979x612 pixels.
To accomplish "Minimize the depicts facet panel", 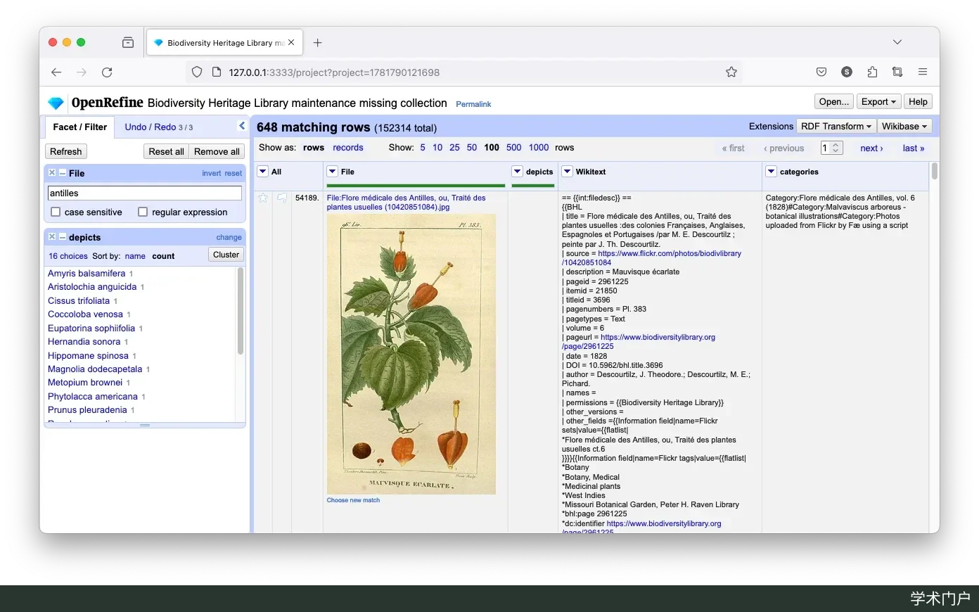I will coord(62,237).
